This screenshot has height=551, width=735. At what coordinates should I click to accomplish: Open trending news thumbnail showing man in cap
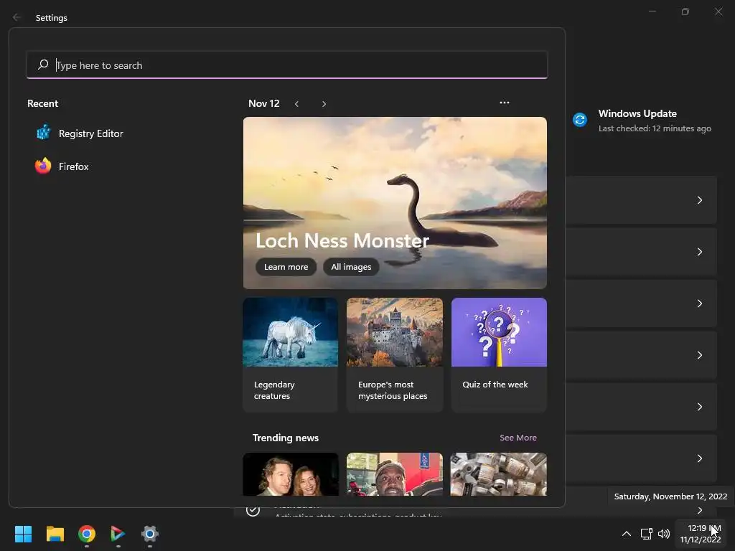(x=395, y=474)
